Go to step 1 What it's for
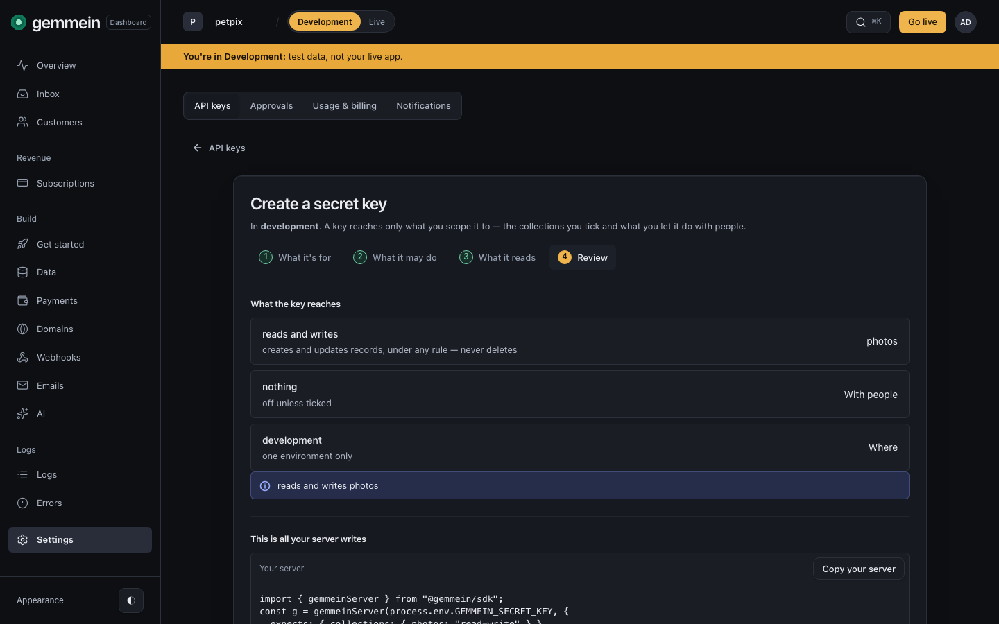Screen dimensions: 999x624 [x=295, y=257]
